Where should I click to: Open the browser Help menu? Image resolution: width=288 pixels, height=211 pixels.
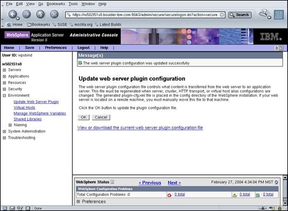[102, 4]
